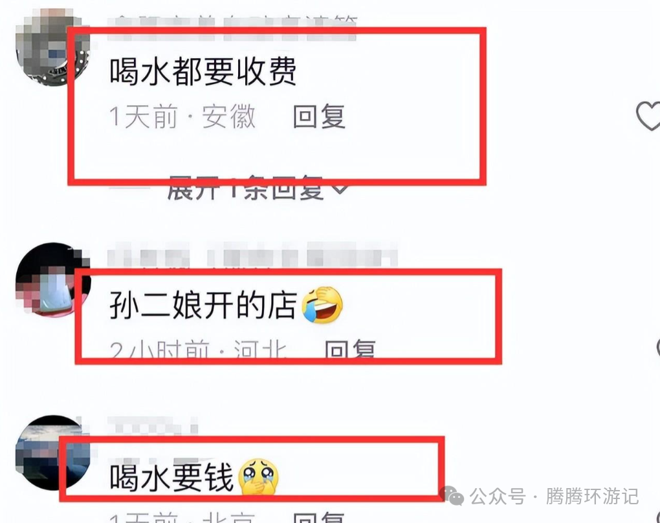Click the chevron next to 展开1条回复
Image resolution: width=660 pixels, height=523 pixels.
coord(340,189)
